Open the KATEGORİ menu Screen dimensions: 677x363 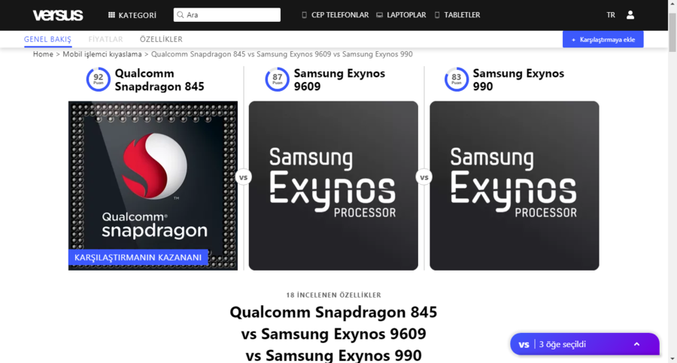(x=132, y=15)
